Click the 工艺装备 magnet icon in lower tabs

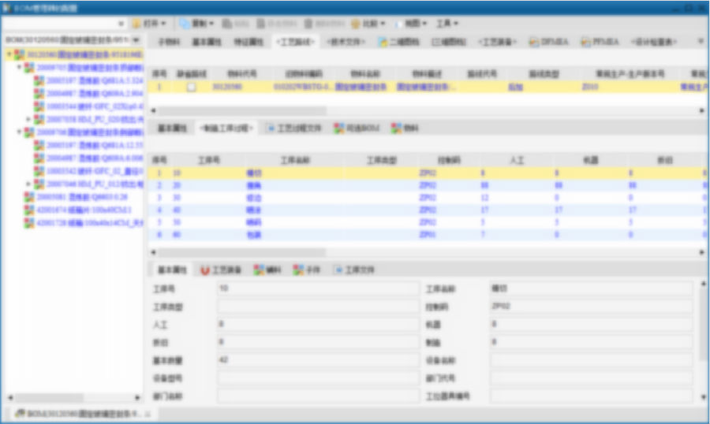pos(205,270)
